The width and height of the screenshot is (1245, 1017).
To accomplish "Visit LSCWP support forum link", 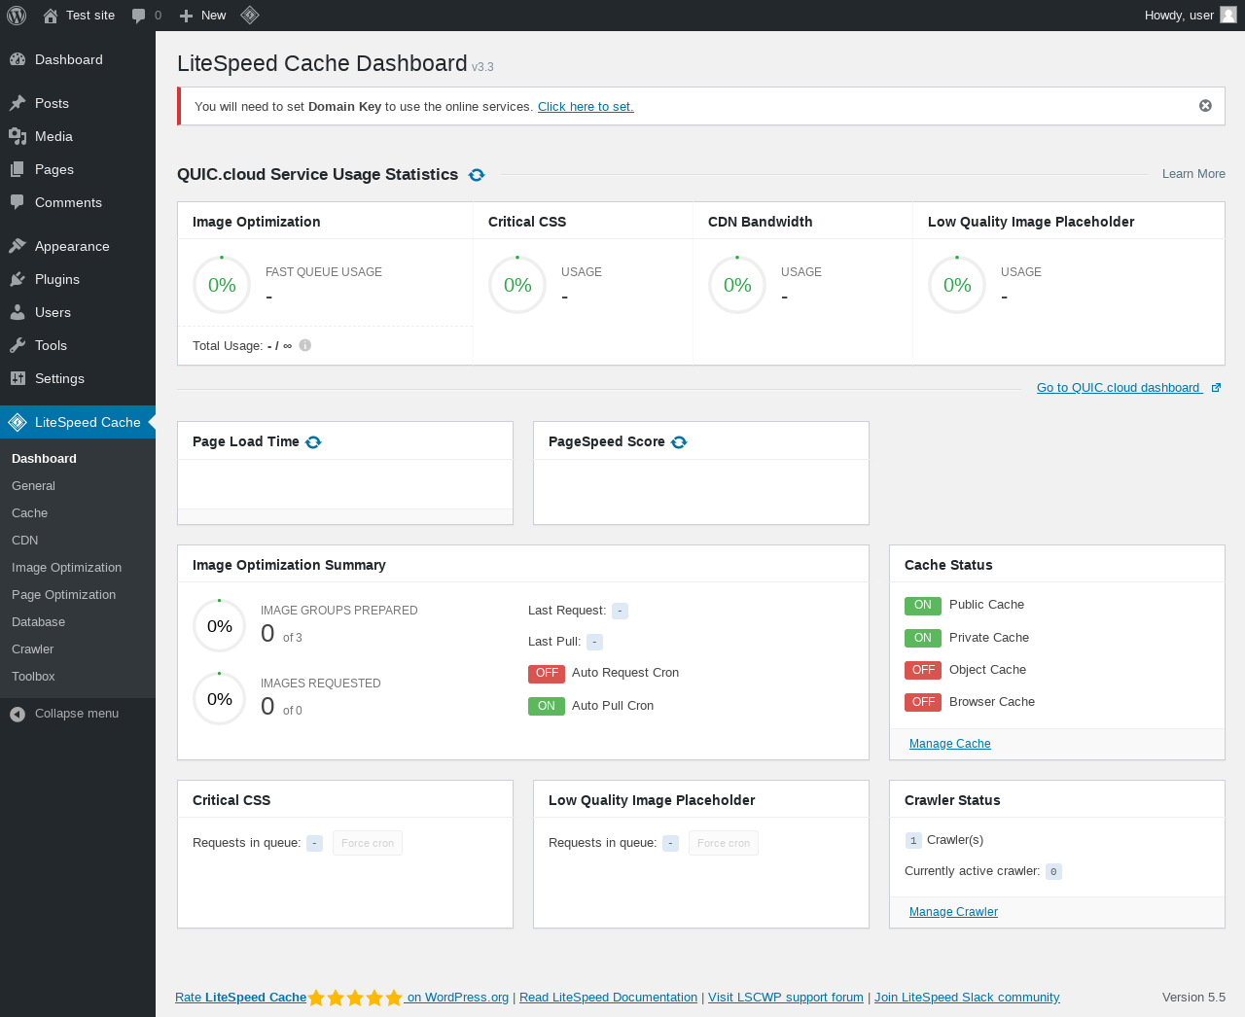I will [786, 998].
